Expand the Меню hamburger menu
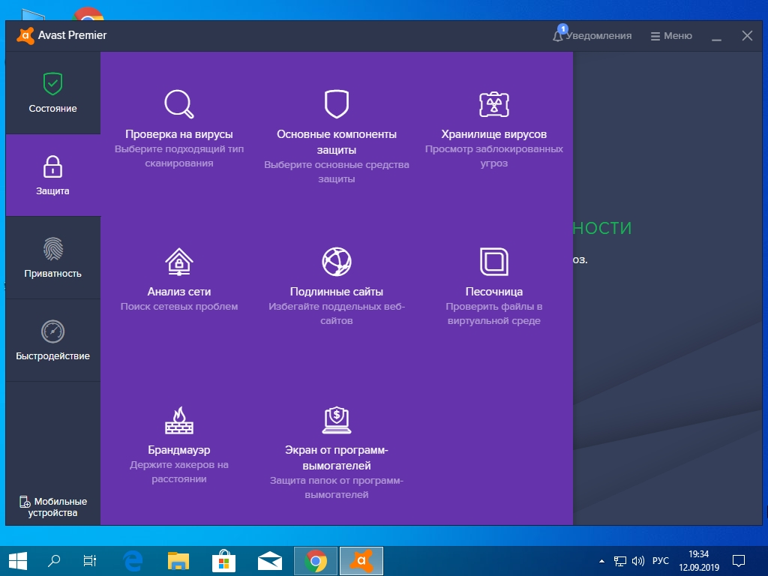 coord(671,36)
